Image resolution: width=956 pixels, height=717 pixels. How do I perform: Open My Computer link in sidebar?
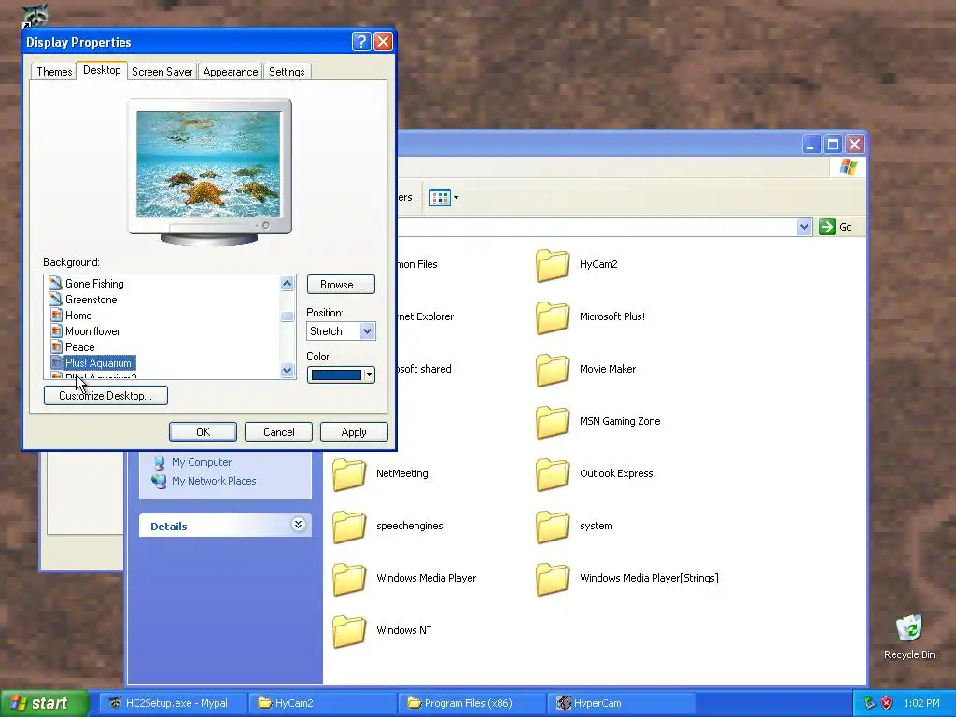[x=202, y=462]
